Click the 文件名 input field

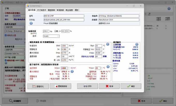(x=64, y=20)
